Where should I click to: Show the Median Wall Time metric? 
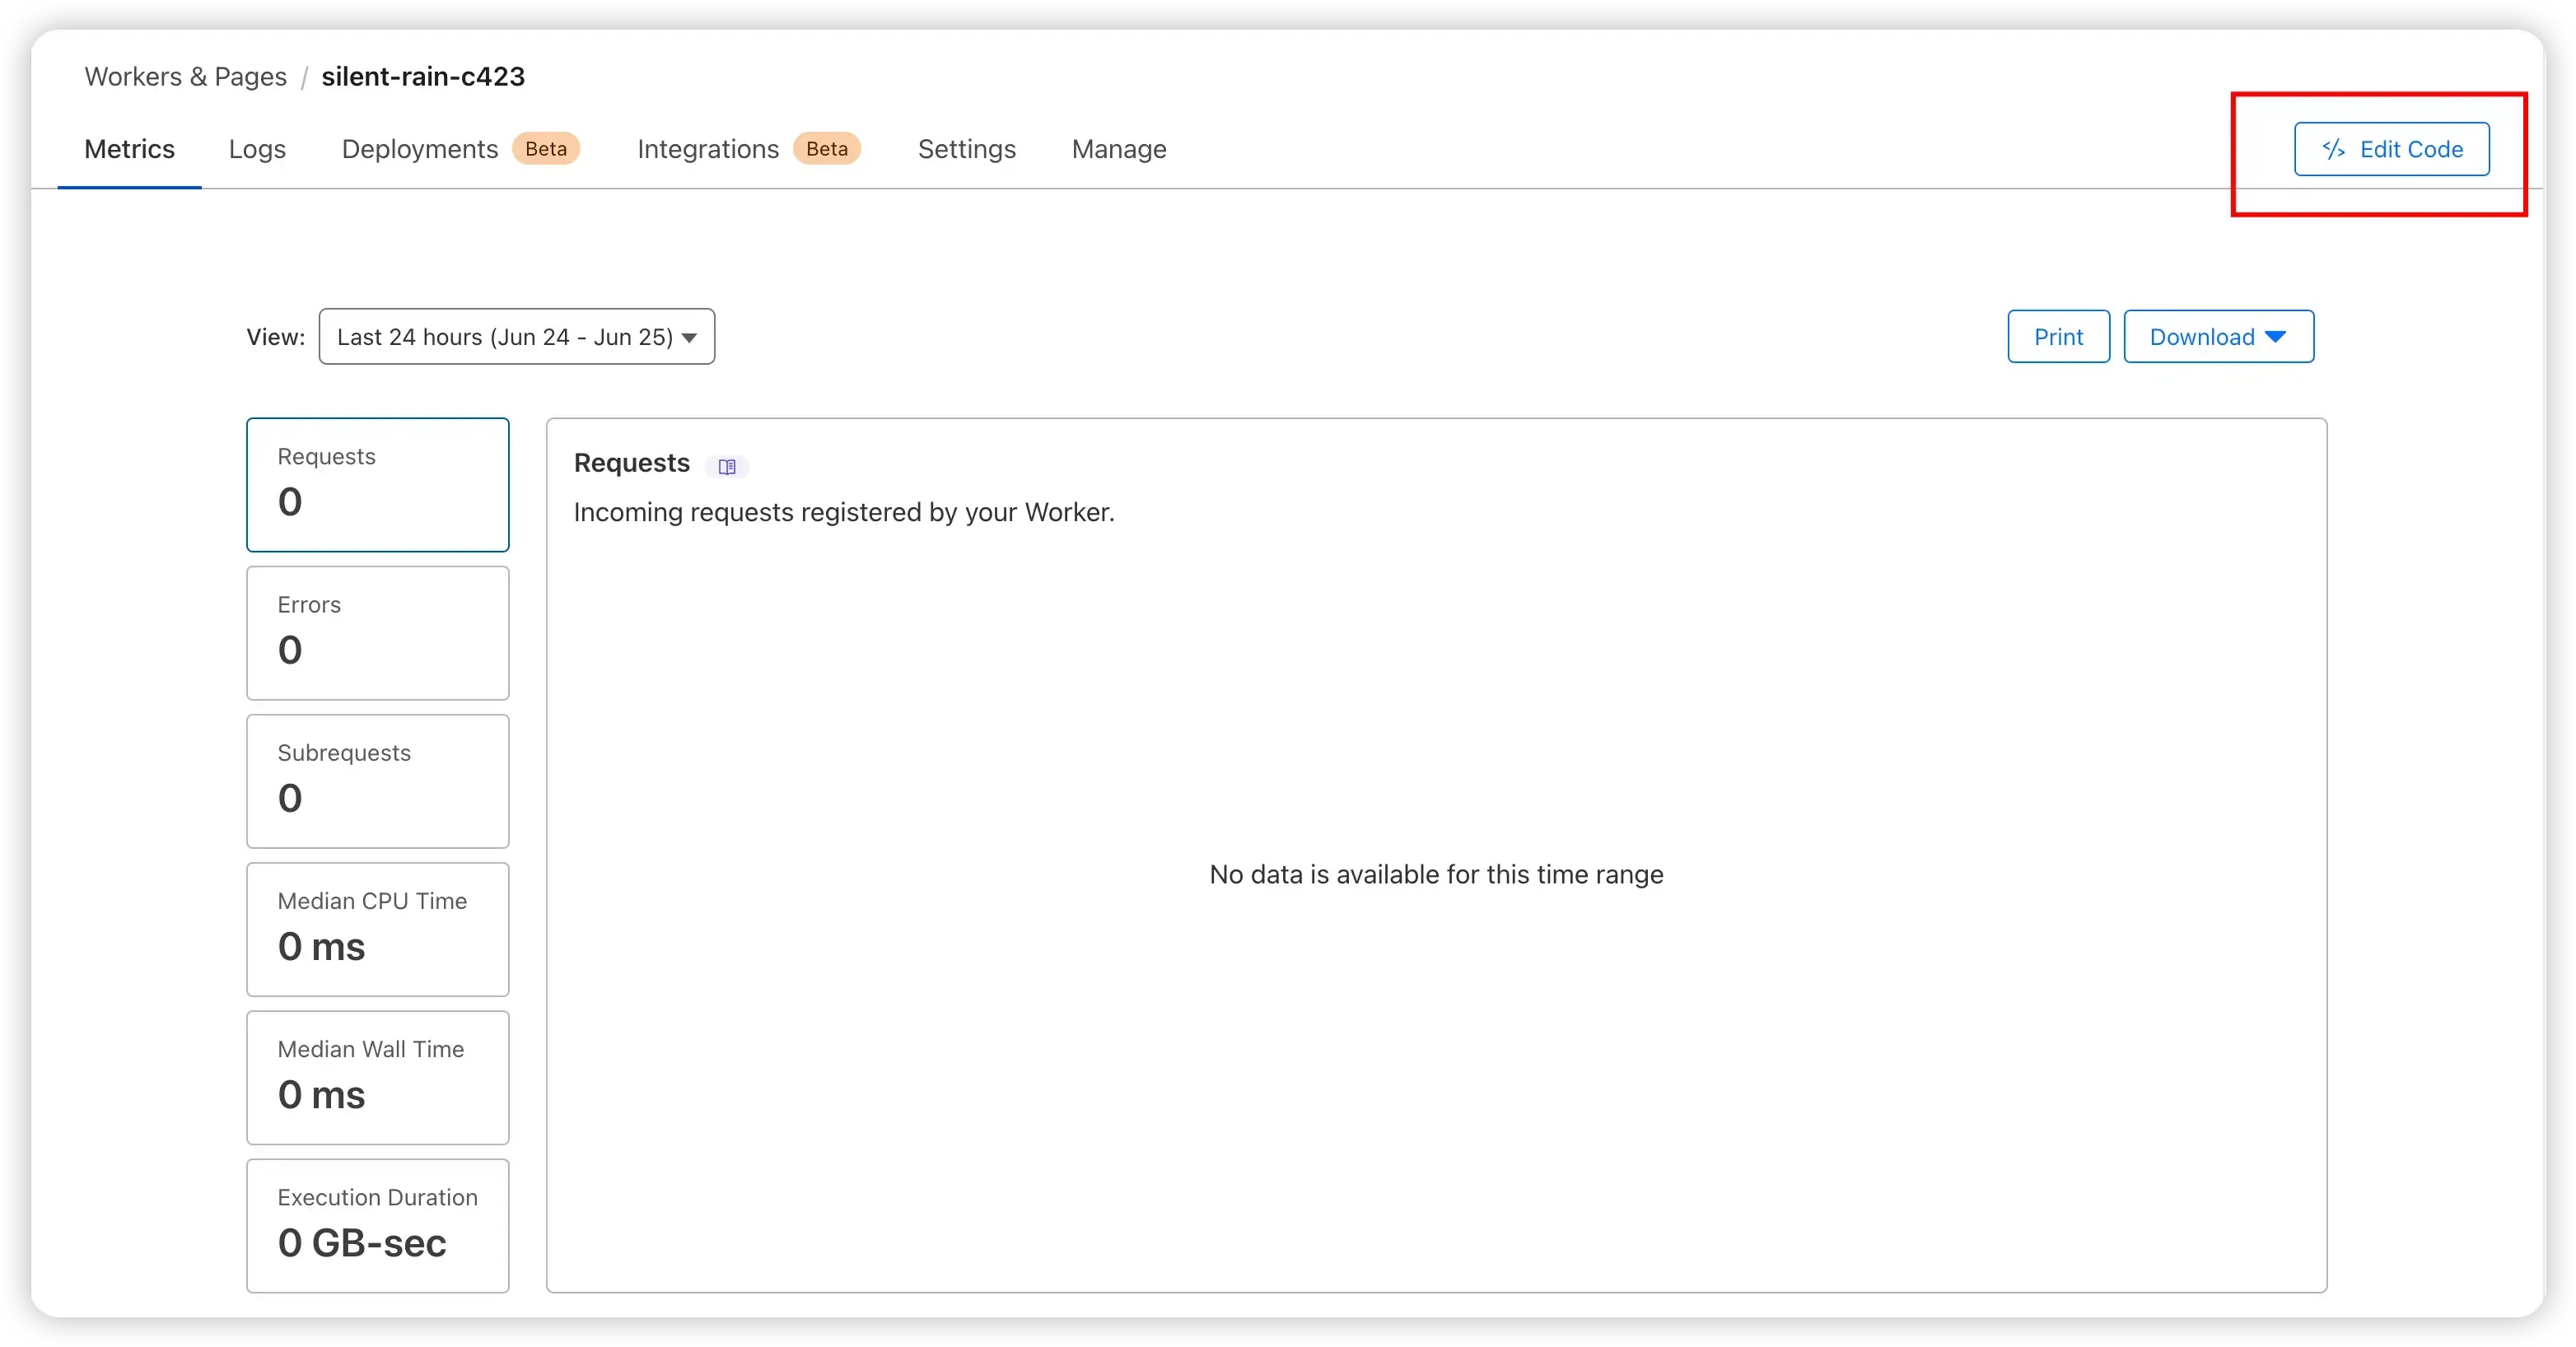378,1077
